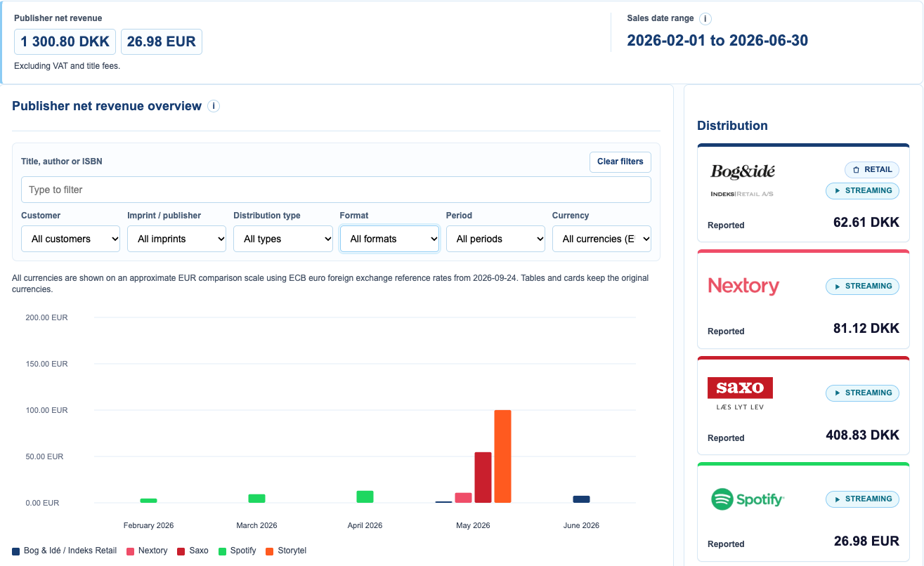Click the pink Nextory bar in May 2026
The image size is (924, 566).
[x=463, y=498]
